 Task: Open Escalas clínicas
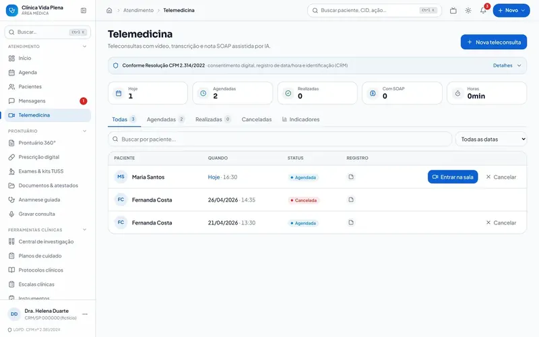coord(47,284)
